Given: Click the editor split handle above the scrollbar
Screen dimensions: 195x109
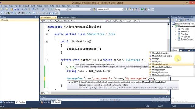Looking at the screenshot, I should click(x=168, y=24).
